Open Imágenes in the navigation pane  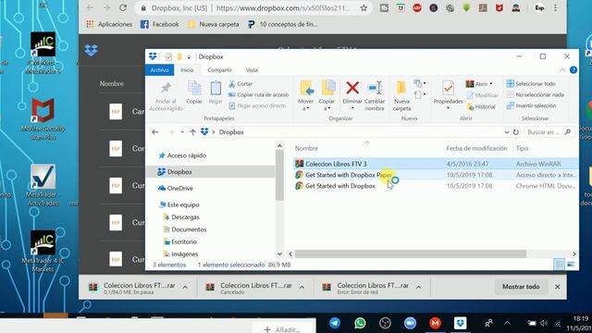180,254
